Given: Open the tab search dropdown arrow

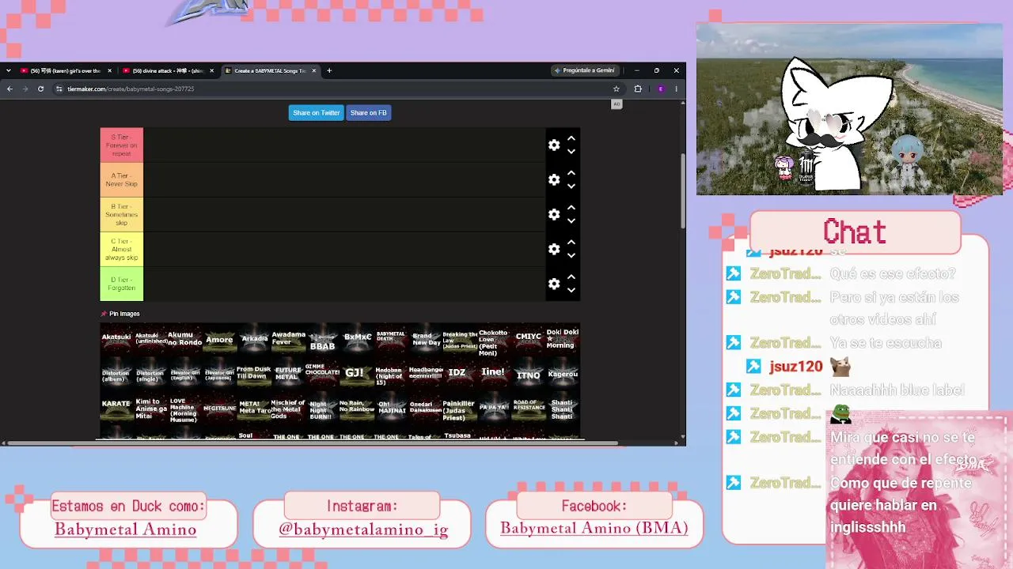Looking at the screenshot, I should [8, 71].
